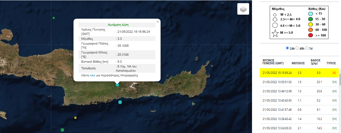Click the ΒΑΘΟΣ (χλμ) column header
341x133 pixels.
click(315, 61)
